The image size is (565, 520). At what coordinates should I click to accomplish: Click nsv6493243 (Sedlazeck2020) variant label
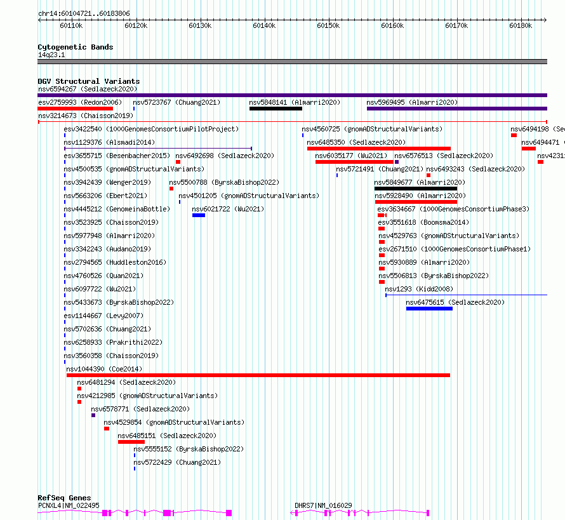click(x=475, y=169)
